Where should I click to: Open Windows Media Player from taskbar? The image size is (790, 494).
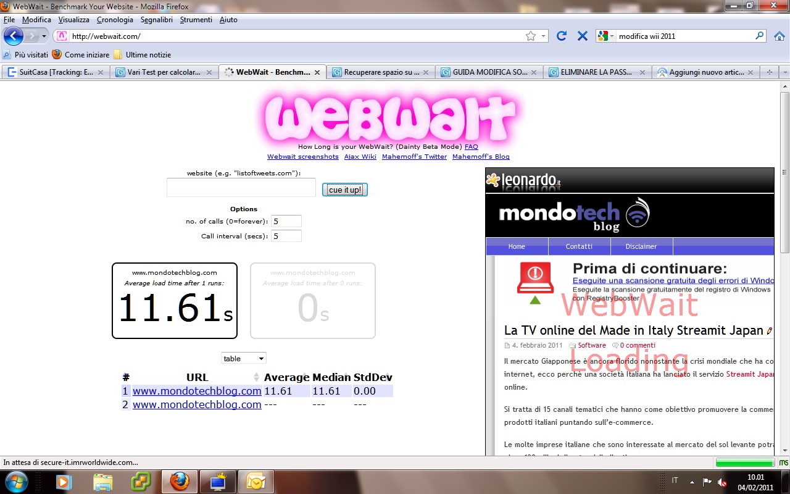[63, 481]
